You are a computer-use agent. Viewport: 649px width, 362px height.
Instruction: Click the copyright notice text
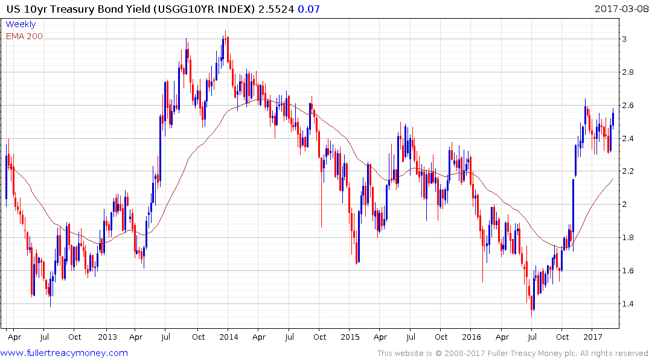tap(513, 354)
